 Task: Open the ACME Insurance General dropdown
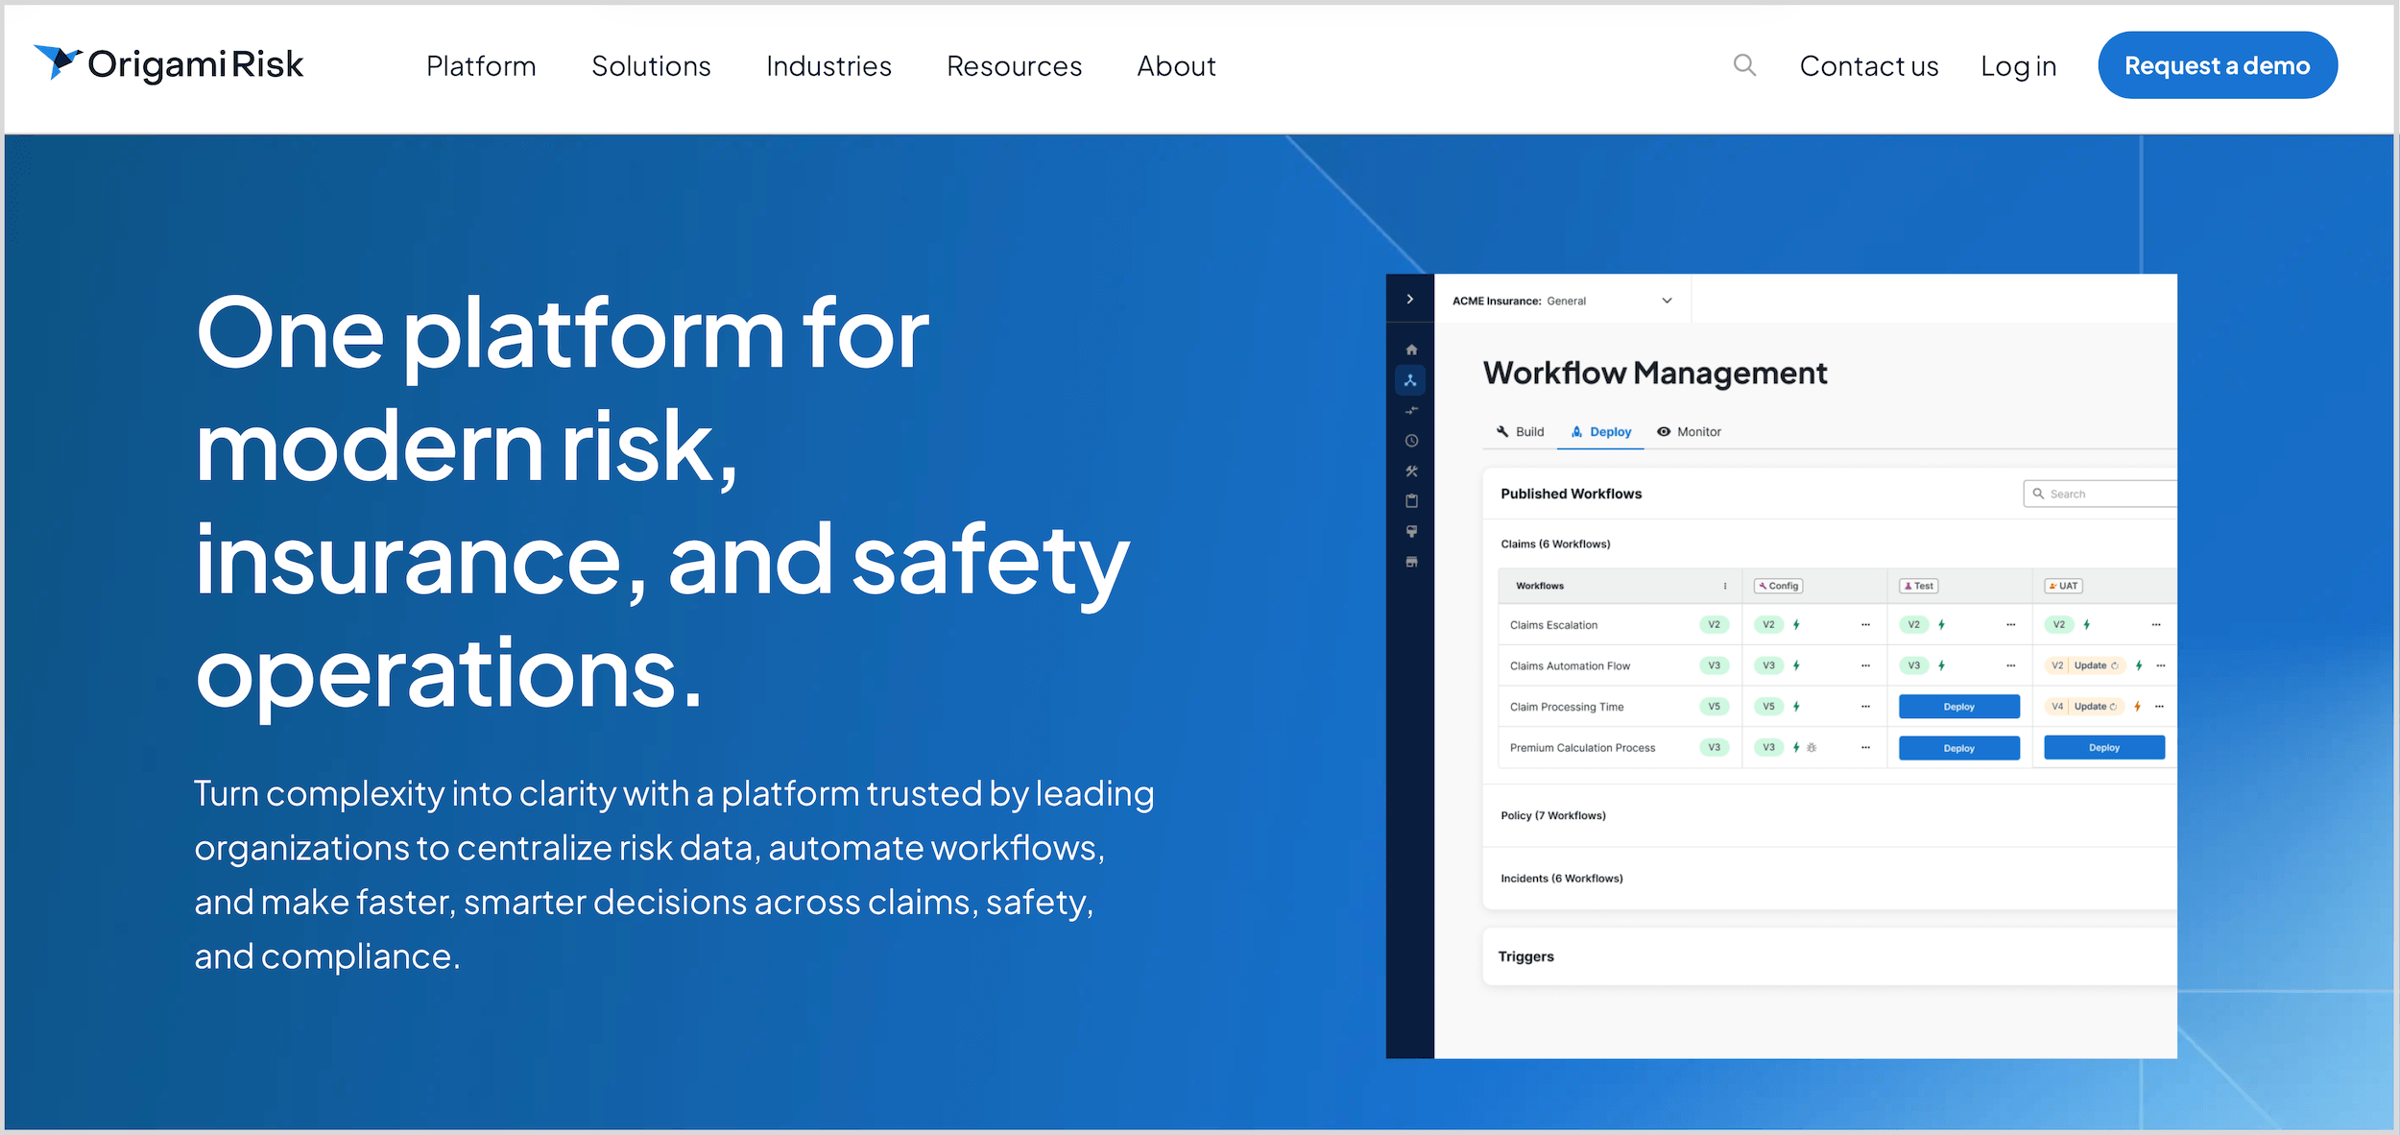coord(1563,301)
